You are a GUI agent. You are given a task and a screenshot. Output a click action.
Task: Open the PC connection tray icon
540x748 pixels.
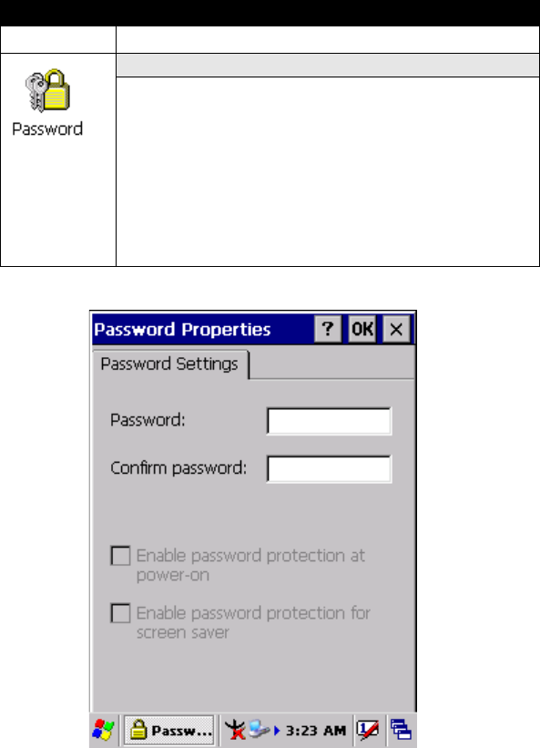[x=260, y=730]
